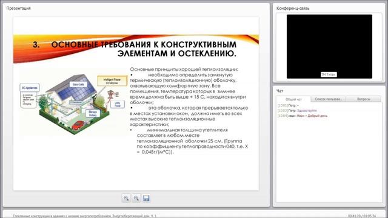Click the playback time counter 00:41:20
The height and width of the screenshot is (218, 388).
pyautogui.click(x=354, y=216)
